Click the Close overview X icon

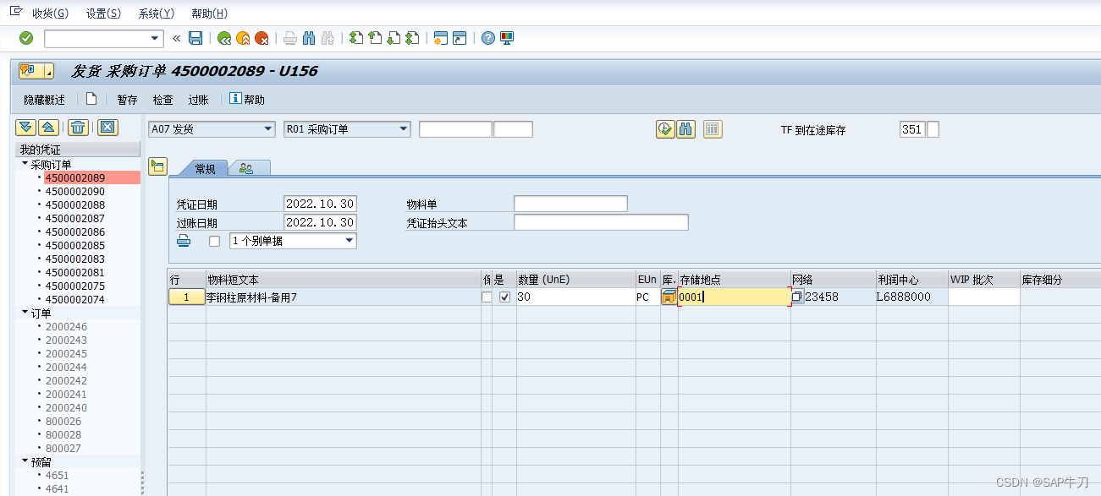tap(107, 127)
